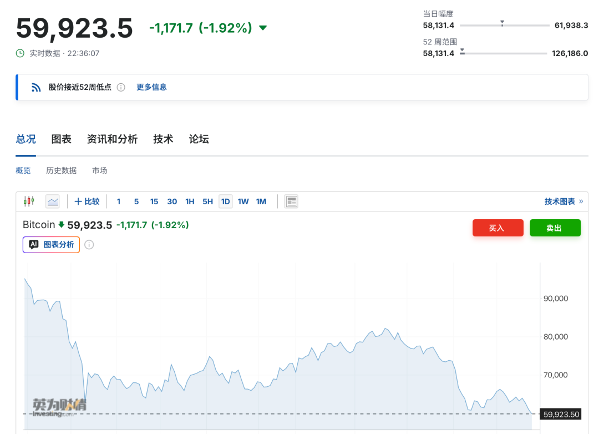Click the Bitcoin label above the chart

tap(39, 224)
